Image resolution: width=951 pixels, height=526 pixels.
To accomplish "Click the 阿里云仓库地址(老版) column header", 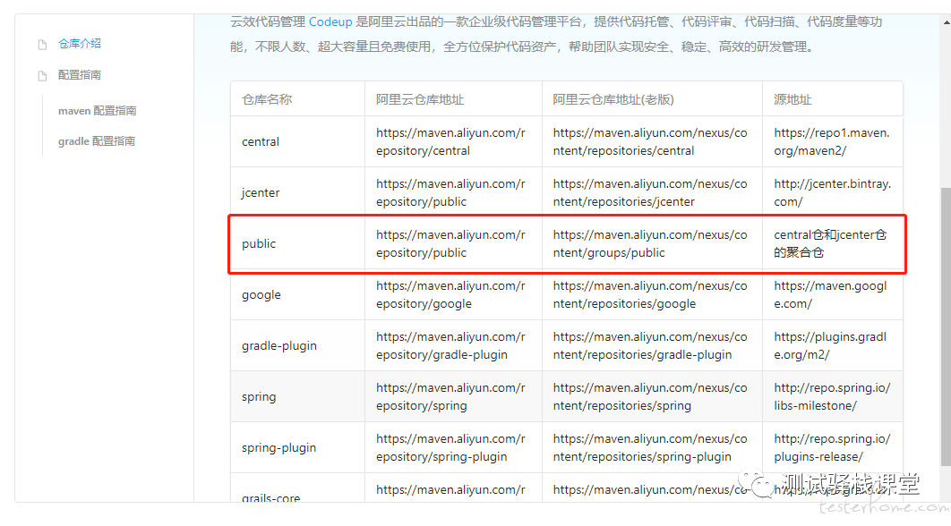I will click(613, 99).
